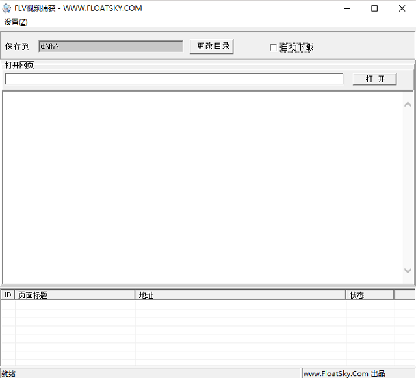Click the 保存到 path field showing d:\flv\
Viewport: 416px width, 378px height.
coord(110,47)
